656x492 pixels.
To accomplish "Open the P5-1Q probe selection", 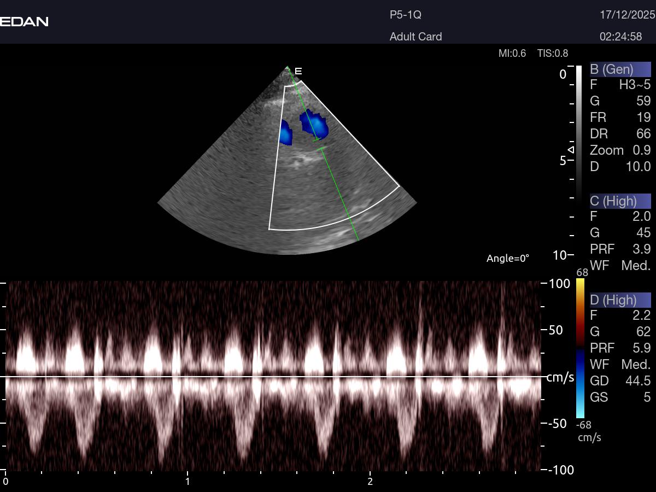I will (x=405, y=15).
